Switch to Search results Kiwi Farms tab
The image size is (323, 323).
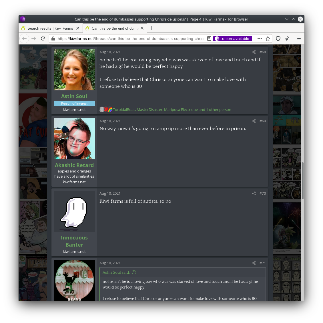51,28
